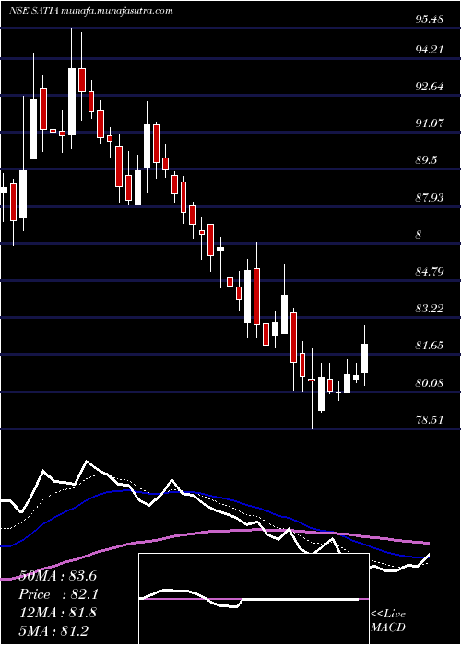Select the 91.07 price axis label
461x645 pixels.
430,123
